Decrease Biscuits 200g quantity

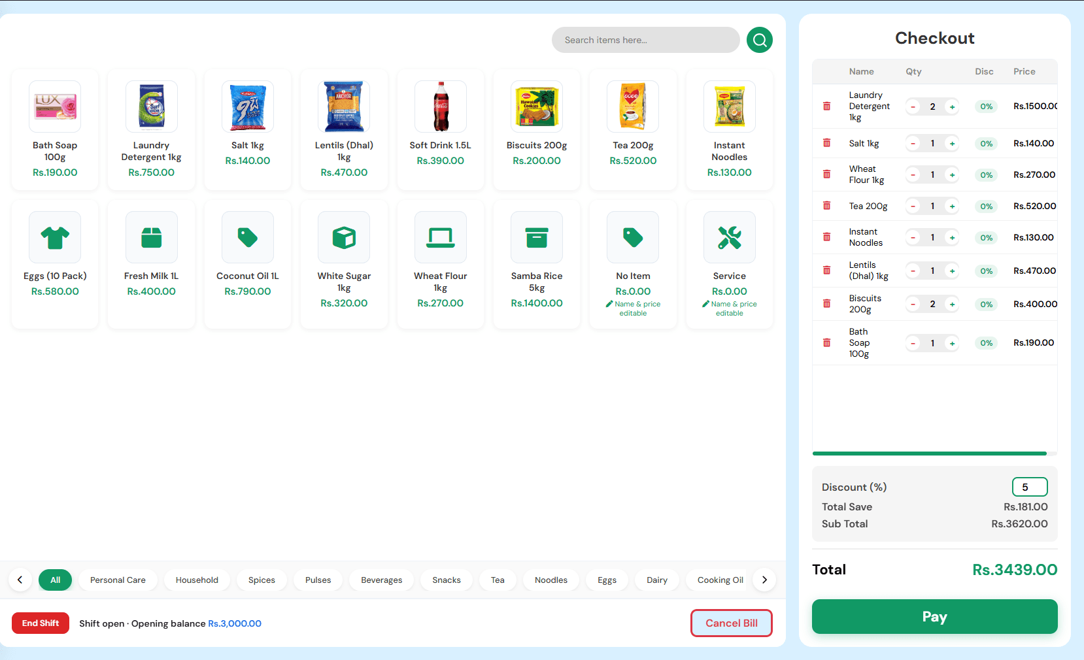[x=913, y=304]
